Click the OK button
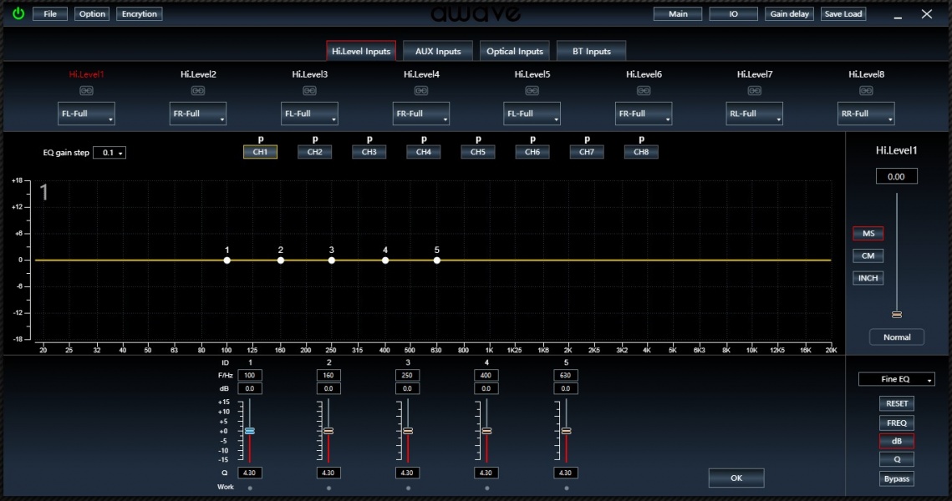 point(736,478)
